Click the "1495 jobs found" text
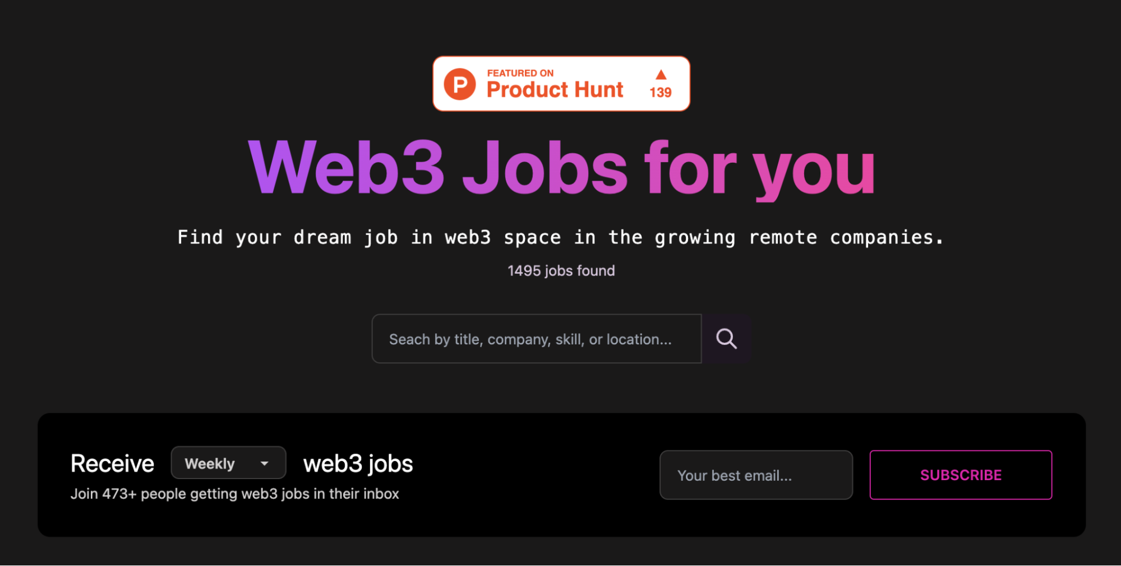The image size is (1121, 566). (561, 271)
